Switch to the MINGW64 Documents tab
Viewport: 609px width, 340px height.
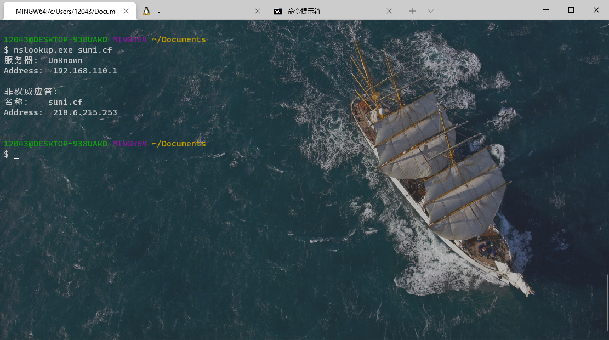(x=70, y=11)
